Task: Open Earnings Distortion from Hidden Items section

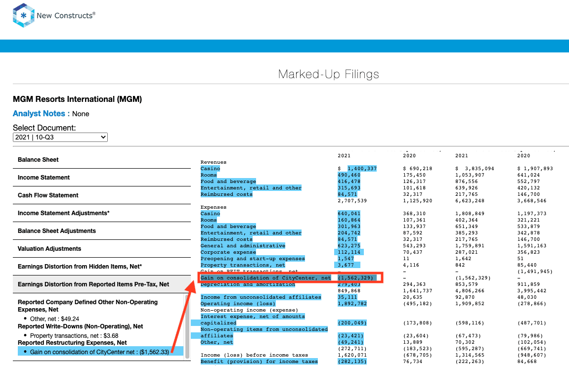Action: 102,267
